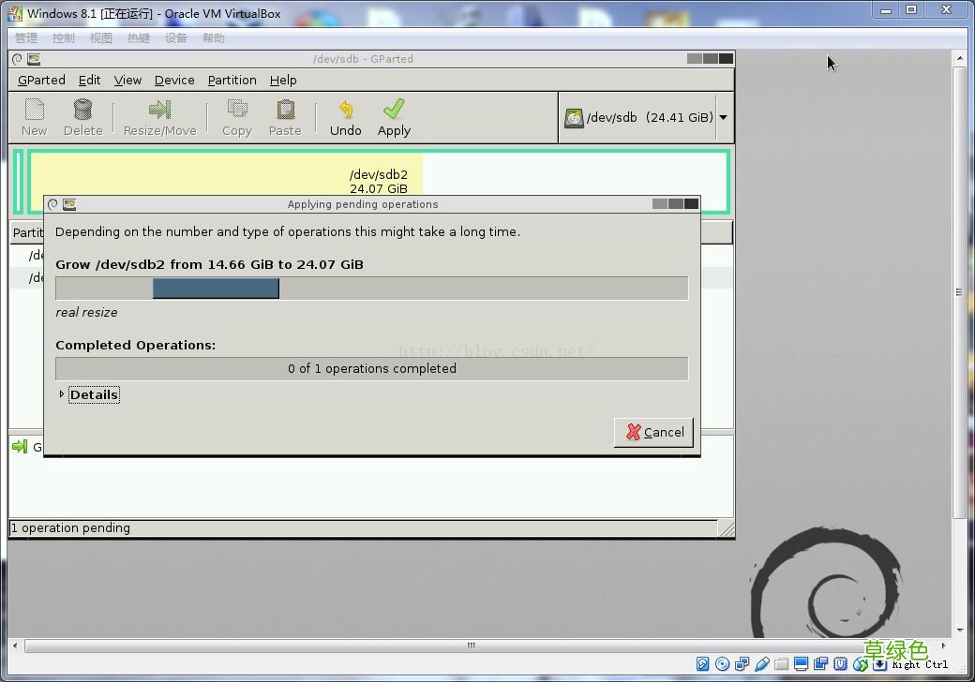The image size is (975, 682).
Task: Select the Copy toolbar icon
Action: point(237,110)
